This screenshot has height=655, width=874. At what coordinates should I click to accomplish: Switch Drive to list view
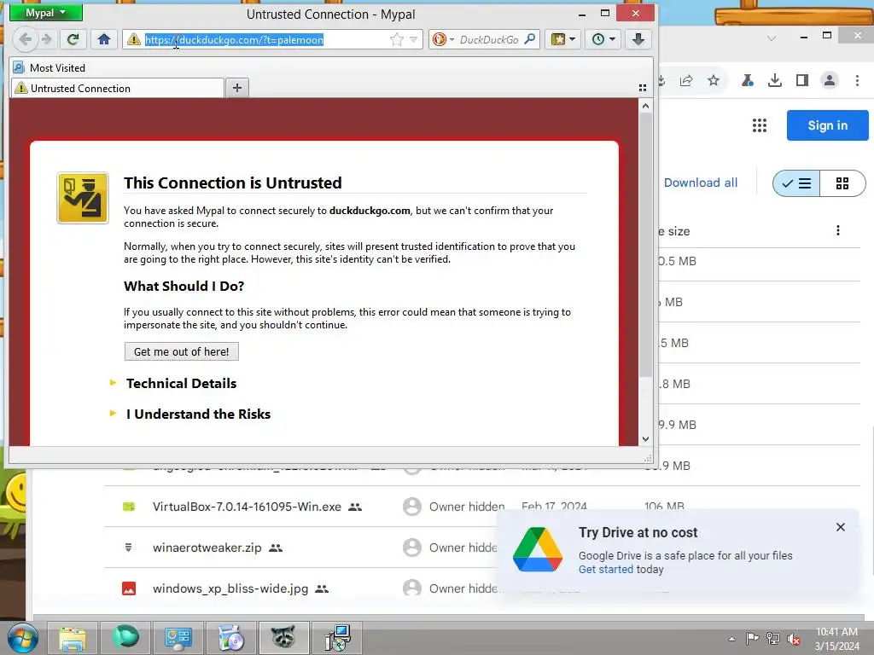pyautogui.click(x=796, y=183)
